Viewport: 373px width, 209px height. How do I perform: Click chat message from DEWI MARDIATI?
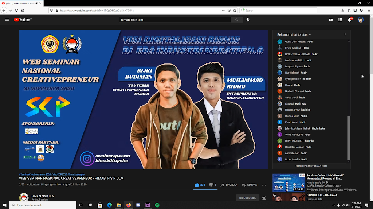pyautogui.click(x=310, y=141)
